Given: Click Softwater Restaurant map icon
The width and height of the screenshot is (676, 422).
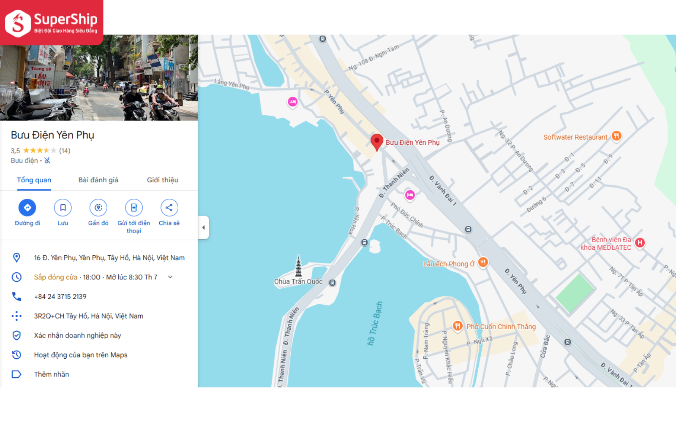Looking at the screenshot, I should [617, 136].
